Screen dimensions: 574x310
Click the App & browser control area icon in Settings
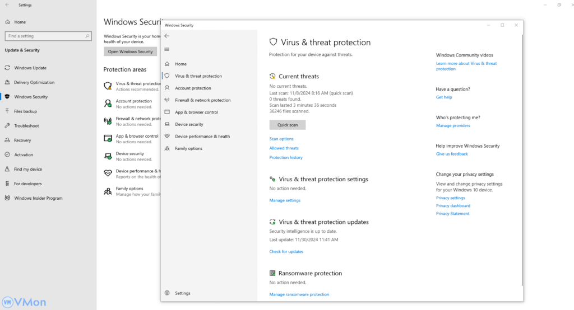coord(108,139)
